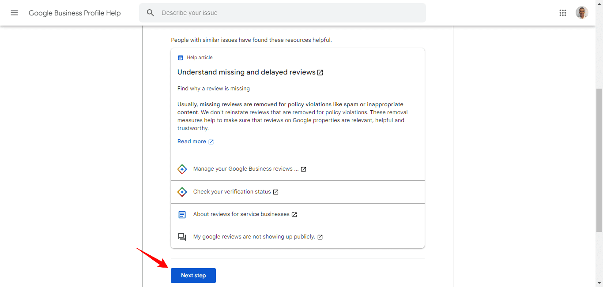Click external-link icon after Manage your Google Business reviews
Screen dimensions: 603x287
303,169
